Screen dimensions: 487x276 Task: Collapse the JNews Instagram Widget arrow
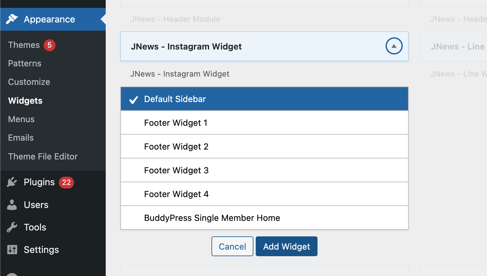pos(394,46)
